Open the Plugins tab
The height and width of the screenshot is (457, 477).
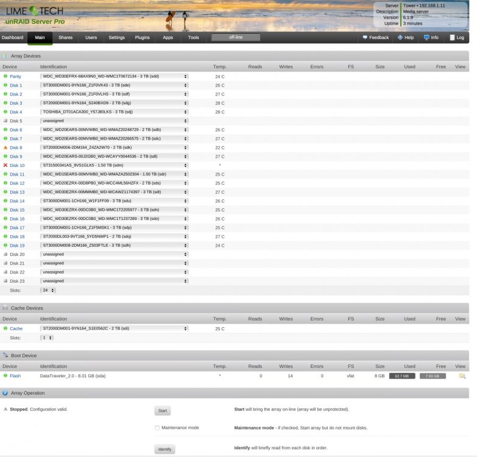click(x=142, y=37)
